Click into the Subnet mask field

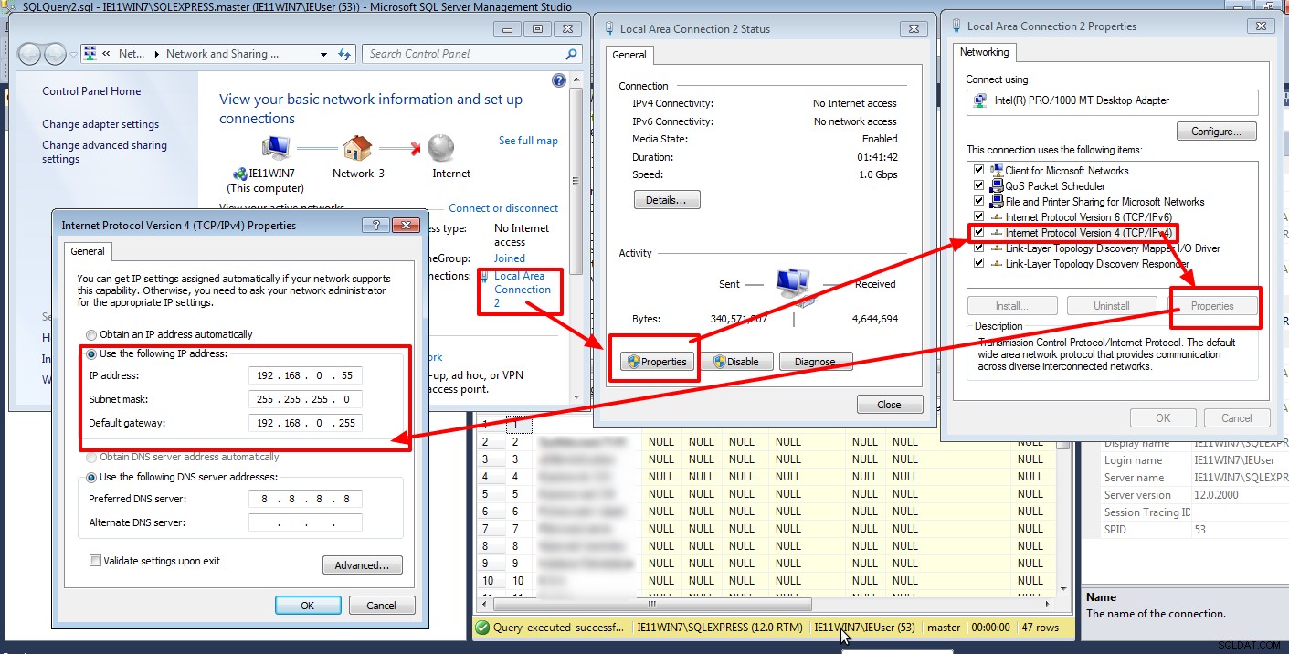pos(305,399)
